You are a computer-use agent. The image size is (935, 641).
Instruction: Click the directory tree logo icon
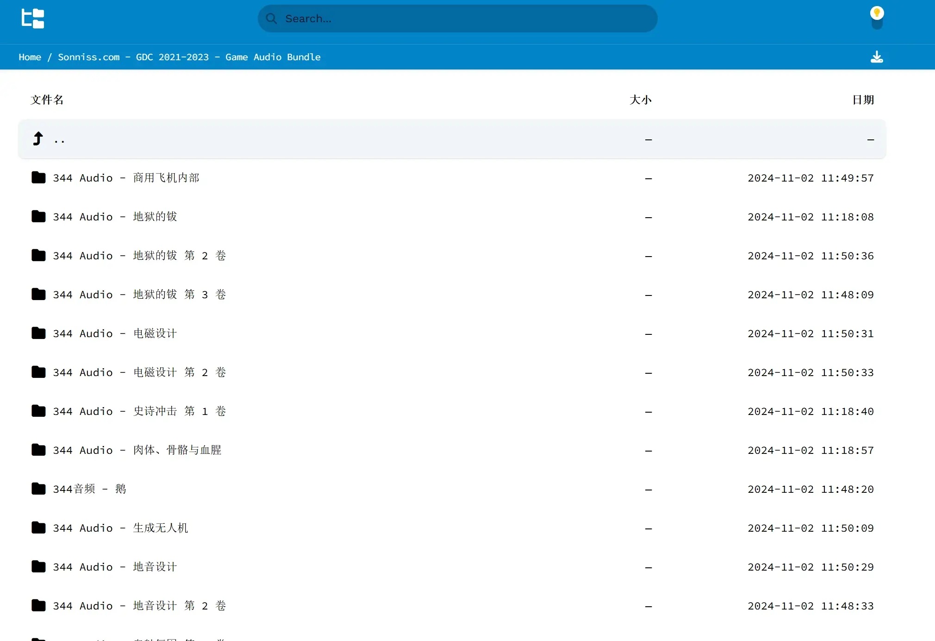pos(33,19)
